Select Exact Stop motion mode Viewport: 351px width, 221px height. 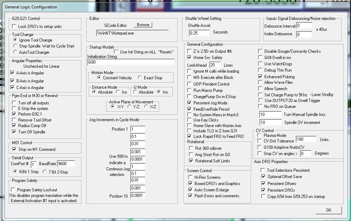tap(140, 78)
